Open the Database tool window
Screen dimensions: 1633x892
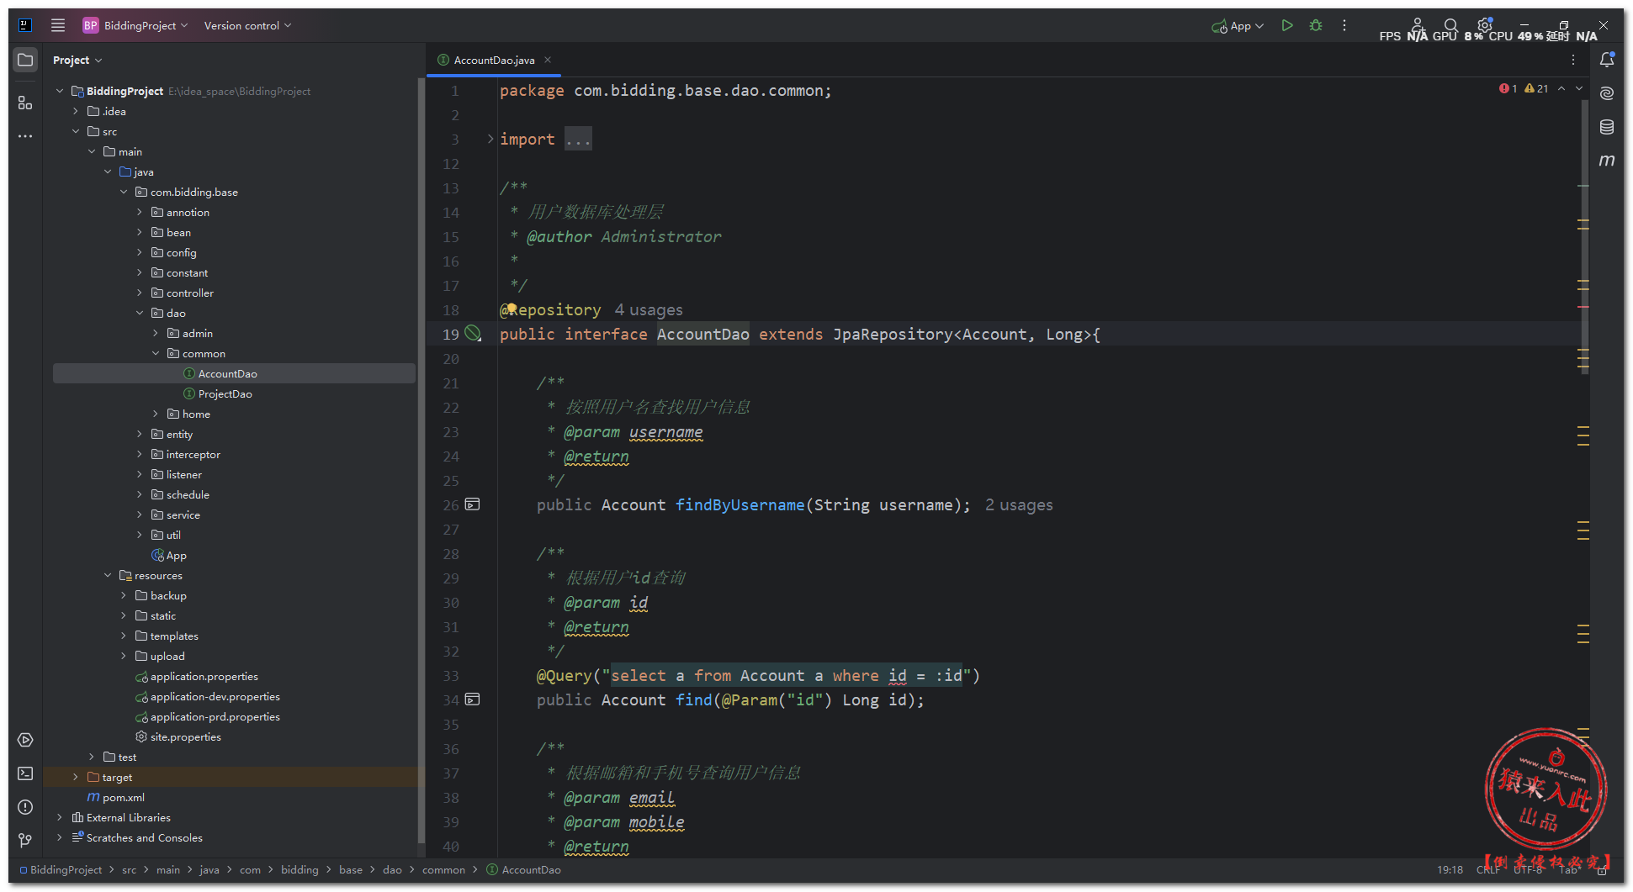[x=1607, y=127]
